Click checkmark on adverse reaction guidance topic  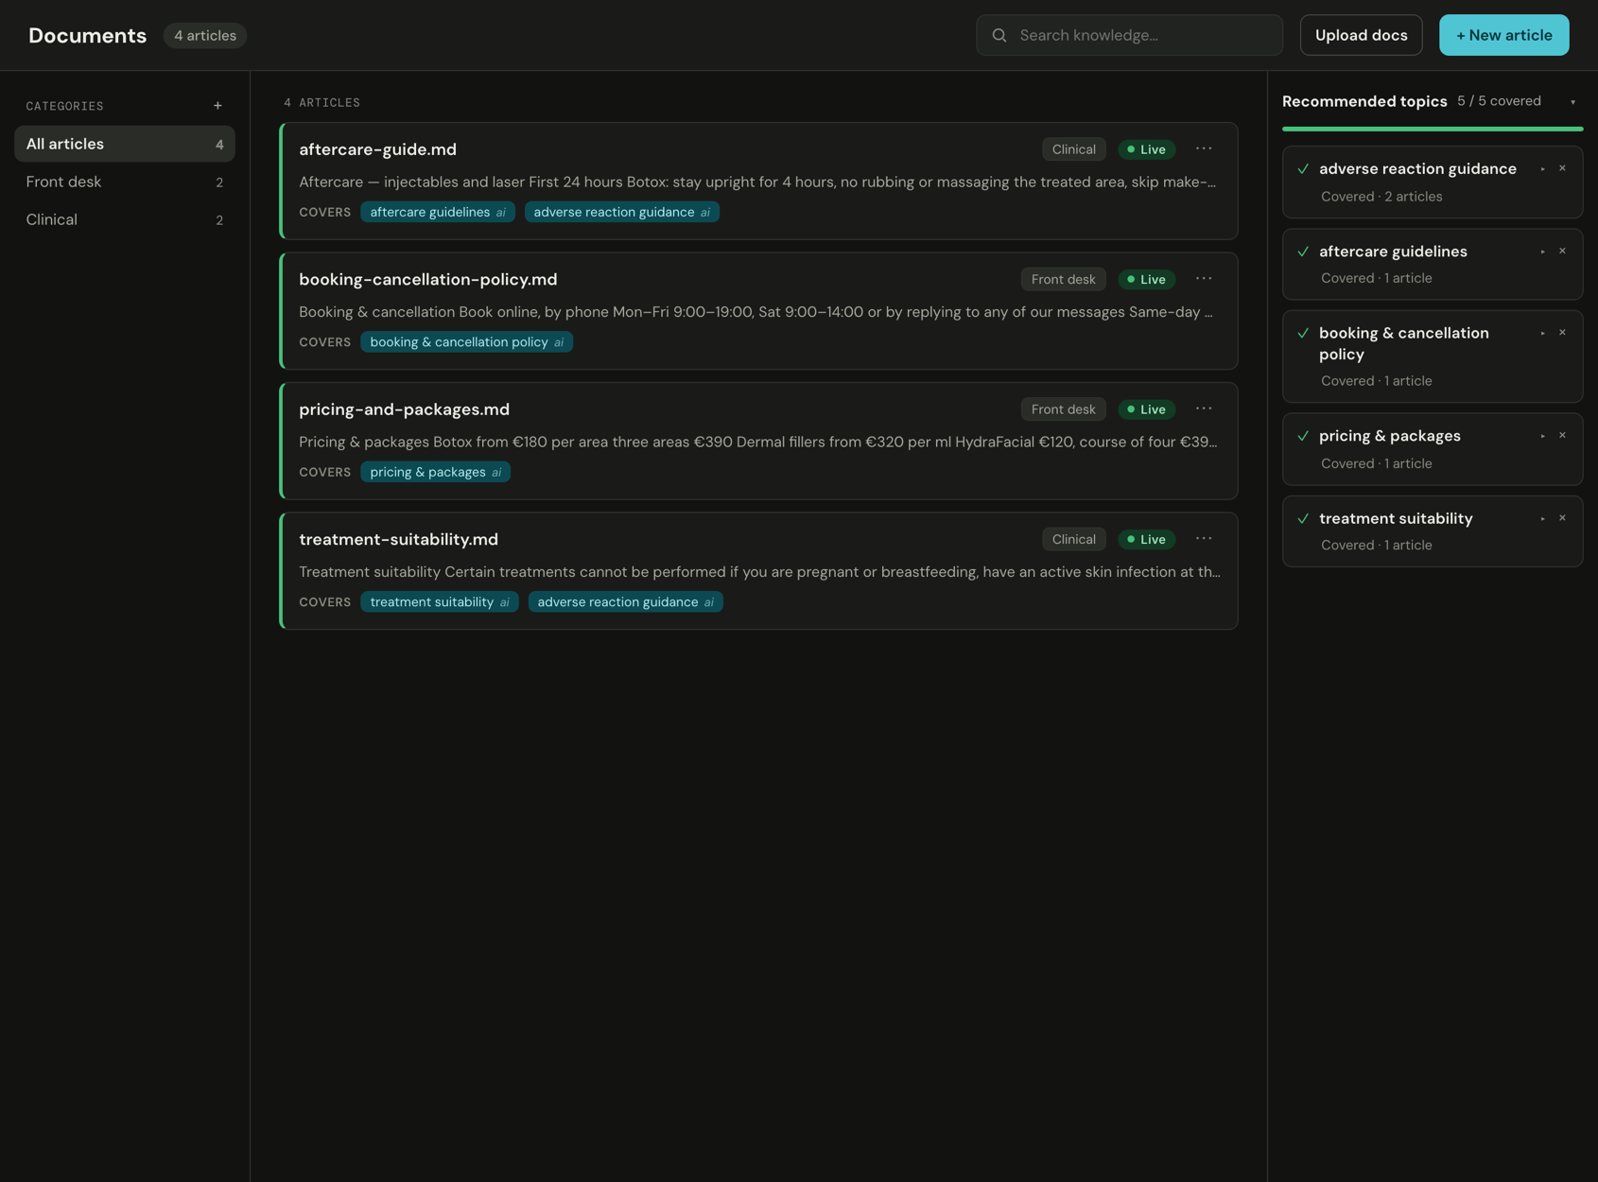click(x=1303, y=169)
